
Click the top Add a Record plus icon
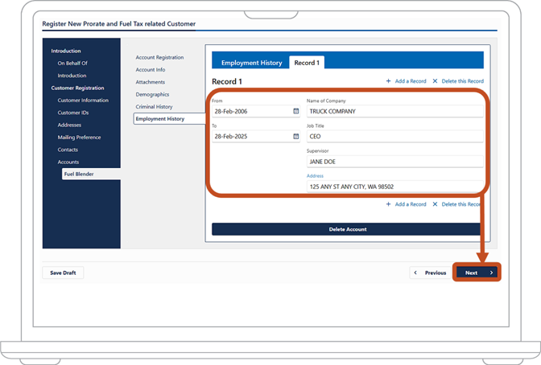click(388, 81)
